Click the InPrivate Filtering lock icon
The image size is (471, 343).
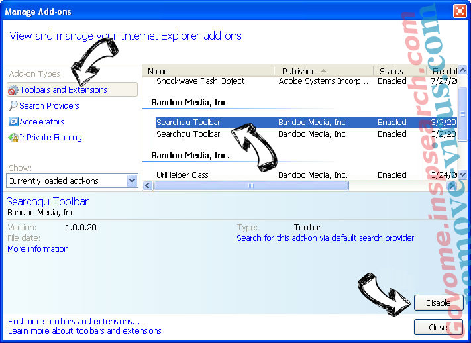tap(13, 138)
